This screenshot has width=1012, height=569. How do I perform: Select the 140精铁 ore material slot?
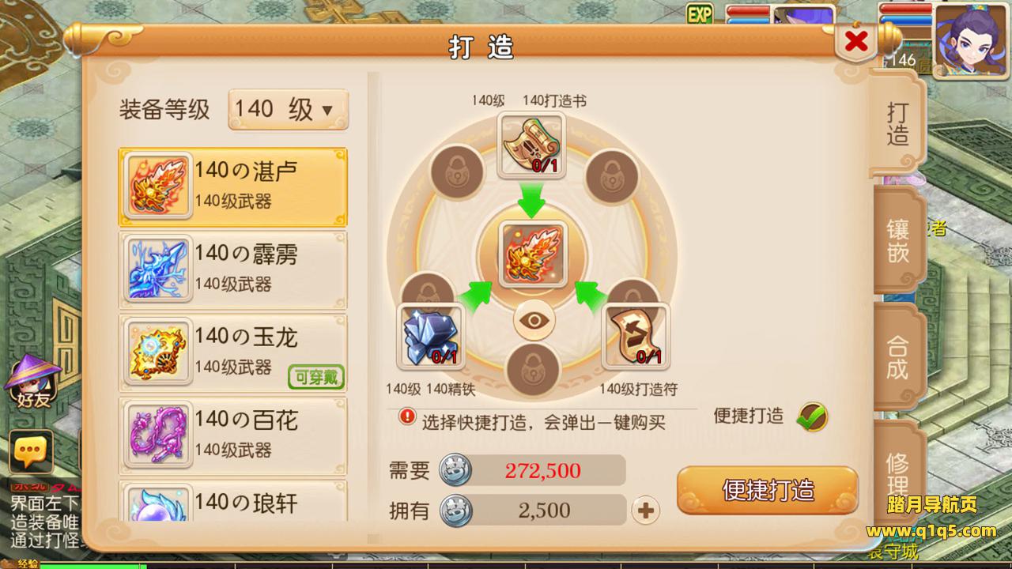pyautogui.click(x=430, y=336)
